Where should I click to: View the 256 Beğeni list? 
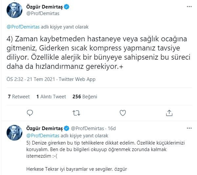(x=85, y=97)
